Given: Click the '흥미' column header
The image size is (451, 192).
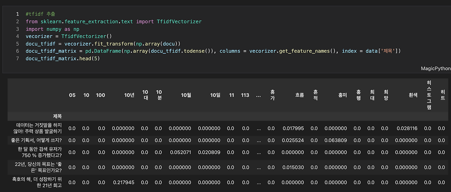Looking at the screenshot, I should (342, 95).
